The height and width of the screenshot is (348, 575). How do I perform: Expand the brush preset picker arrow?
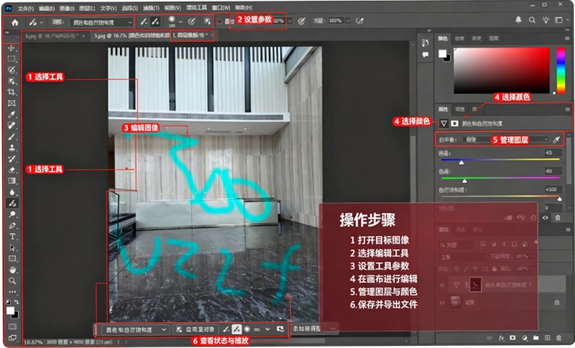pyautogui.click(x=180, y=22)
